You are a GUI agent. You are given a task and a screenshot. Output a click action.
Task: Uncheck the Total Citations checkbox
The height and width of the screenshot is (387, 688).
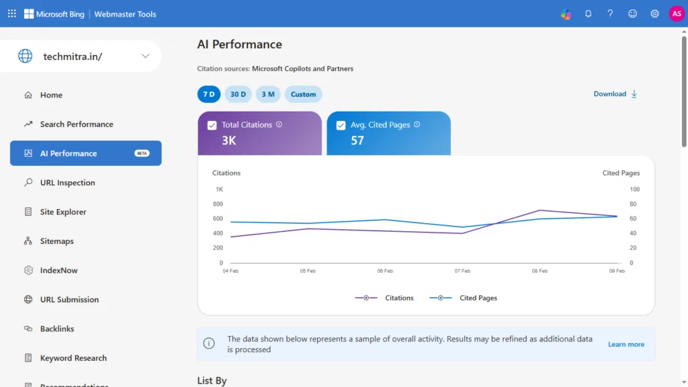coord(212,125)
